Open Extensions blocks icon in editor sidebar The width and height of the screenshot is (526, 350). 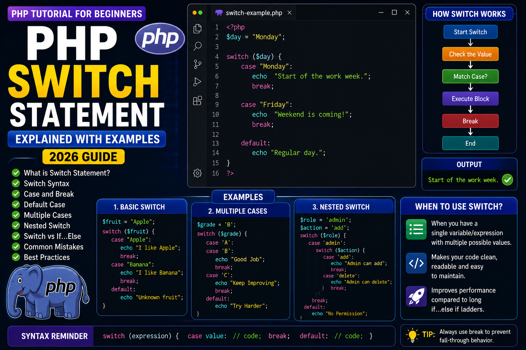(x=198, y=100)
